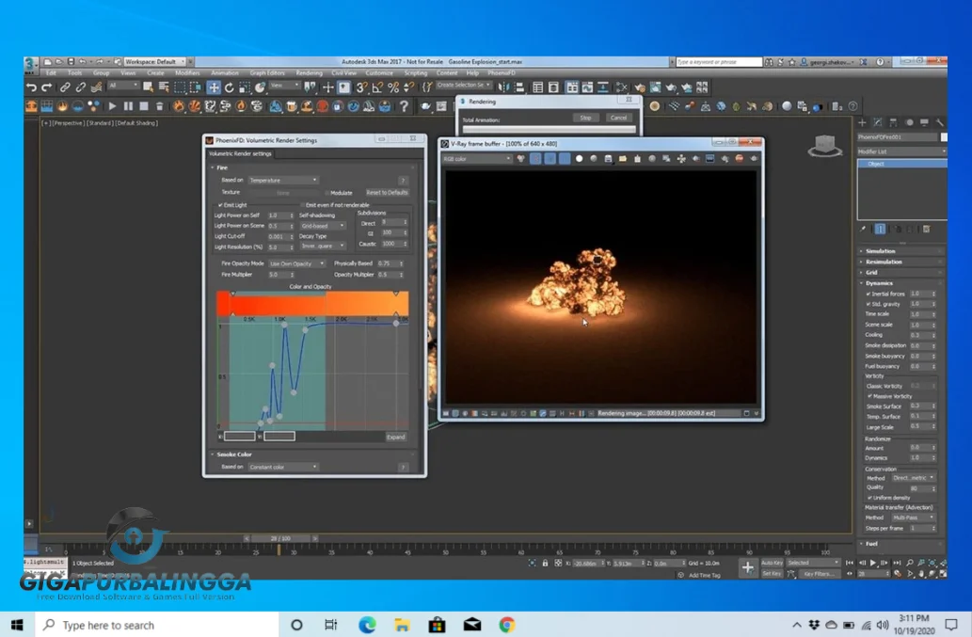
Task: Open the Create tab plus icon in command panel
Action: 862,122
